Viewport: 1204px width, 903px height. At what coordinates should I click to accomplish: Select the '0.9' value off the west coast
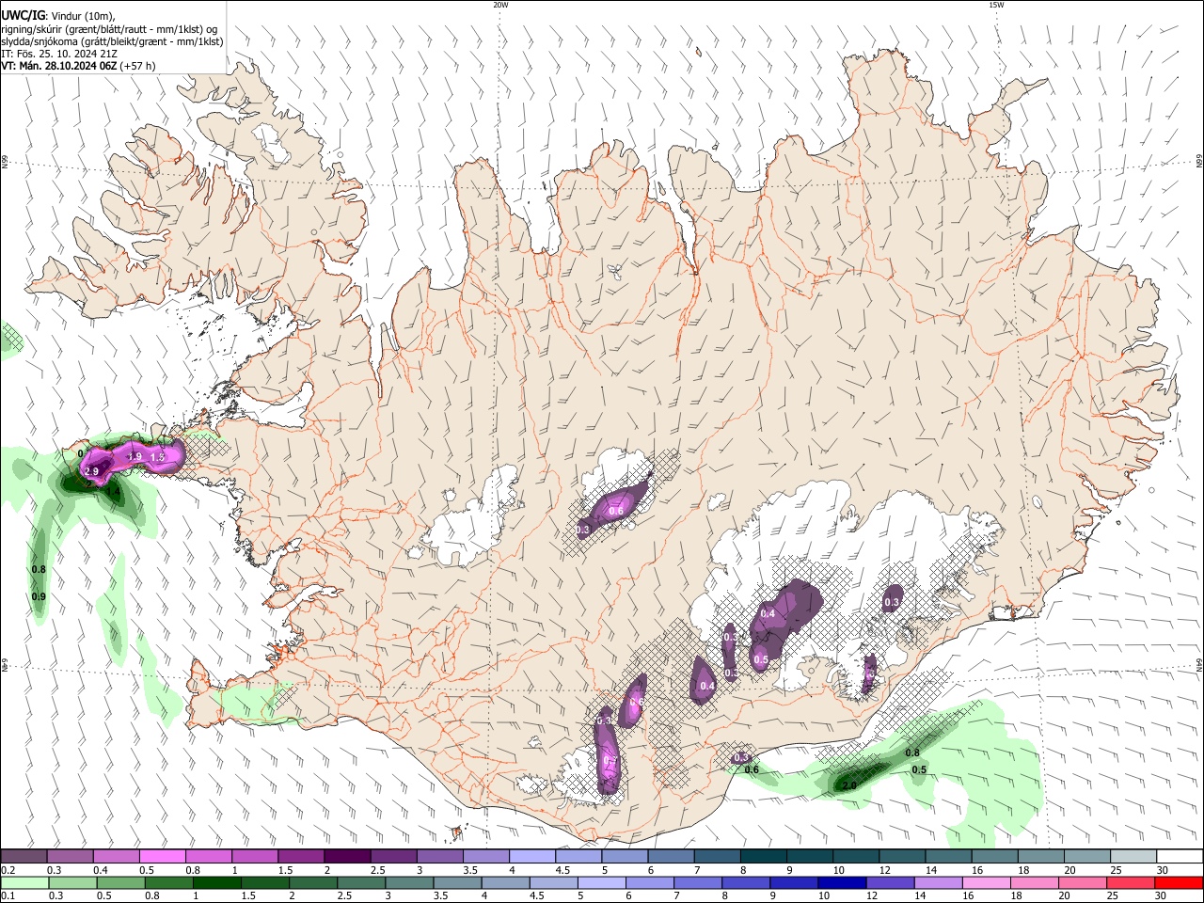coord(39,596)
